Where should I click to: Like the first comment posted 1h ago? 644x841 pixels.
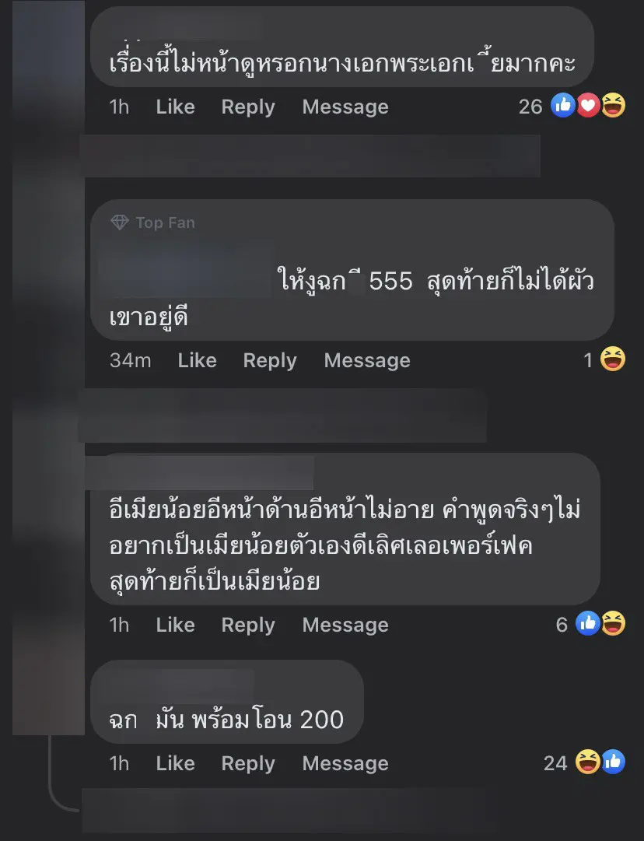(175, 107)
